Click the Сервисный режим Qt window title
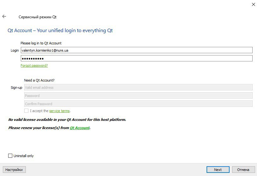Screen dimensions: 257x176 click(38, 17)
